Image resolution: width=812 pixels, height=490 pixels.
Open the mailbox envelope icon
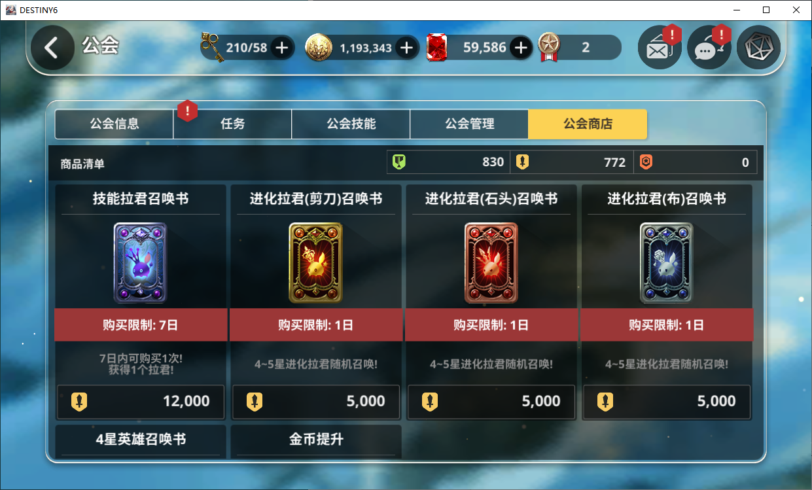pos(660,48)
